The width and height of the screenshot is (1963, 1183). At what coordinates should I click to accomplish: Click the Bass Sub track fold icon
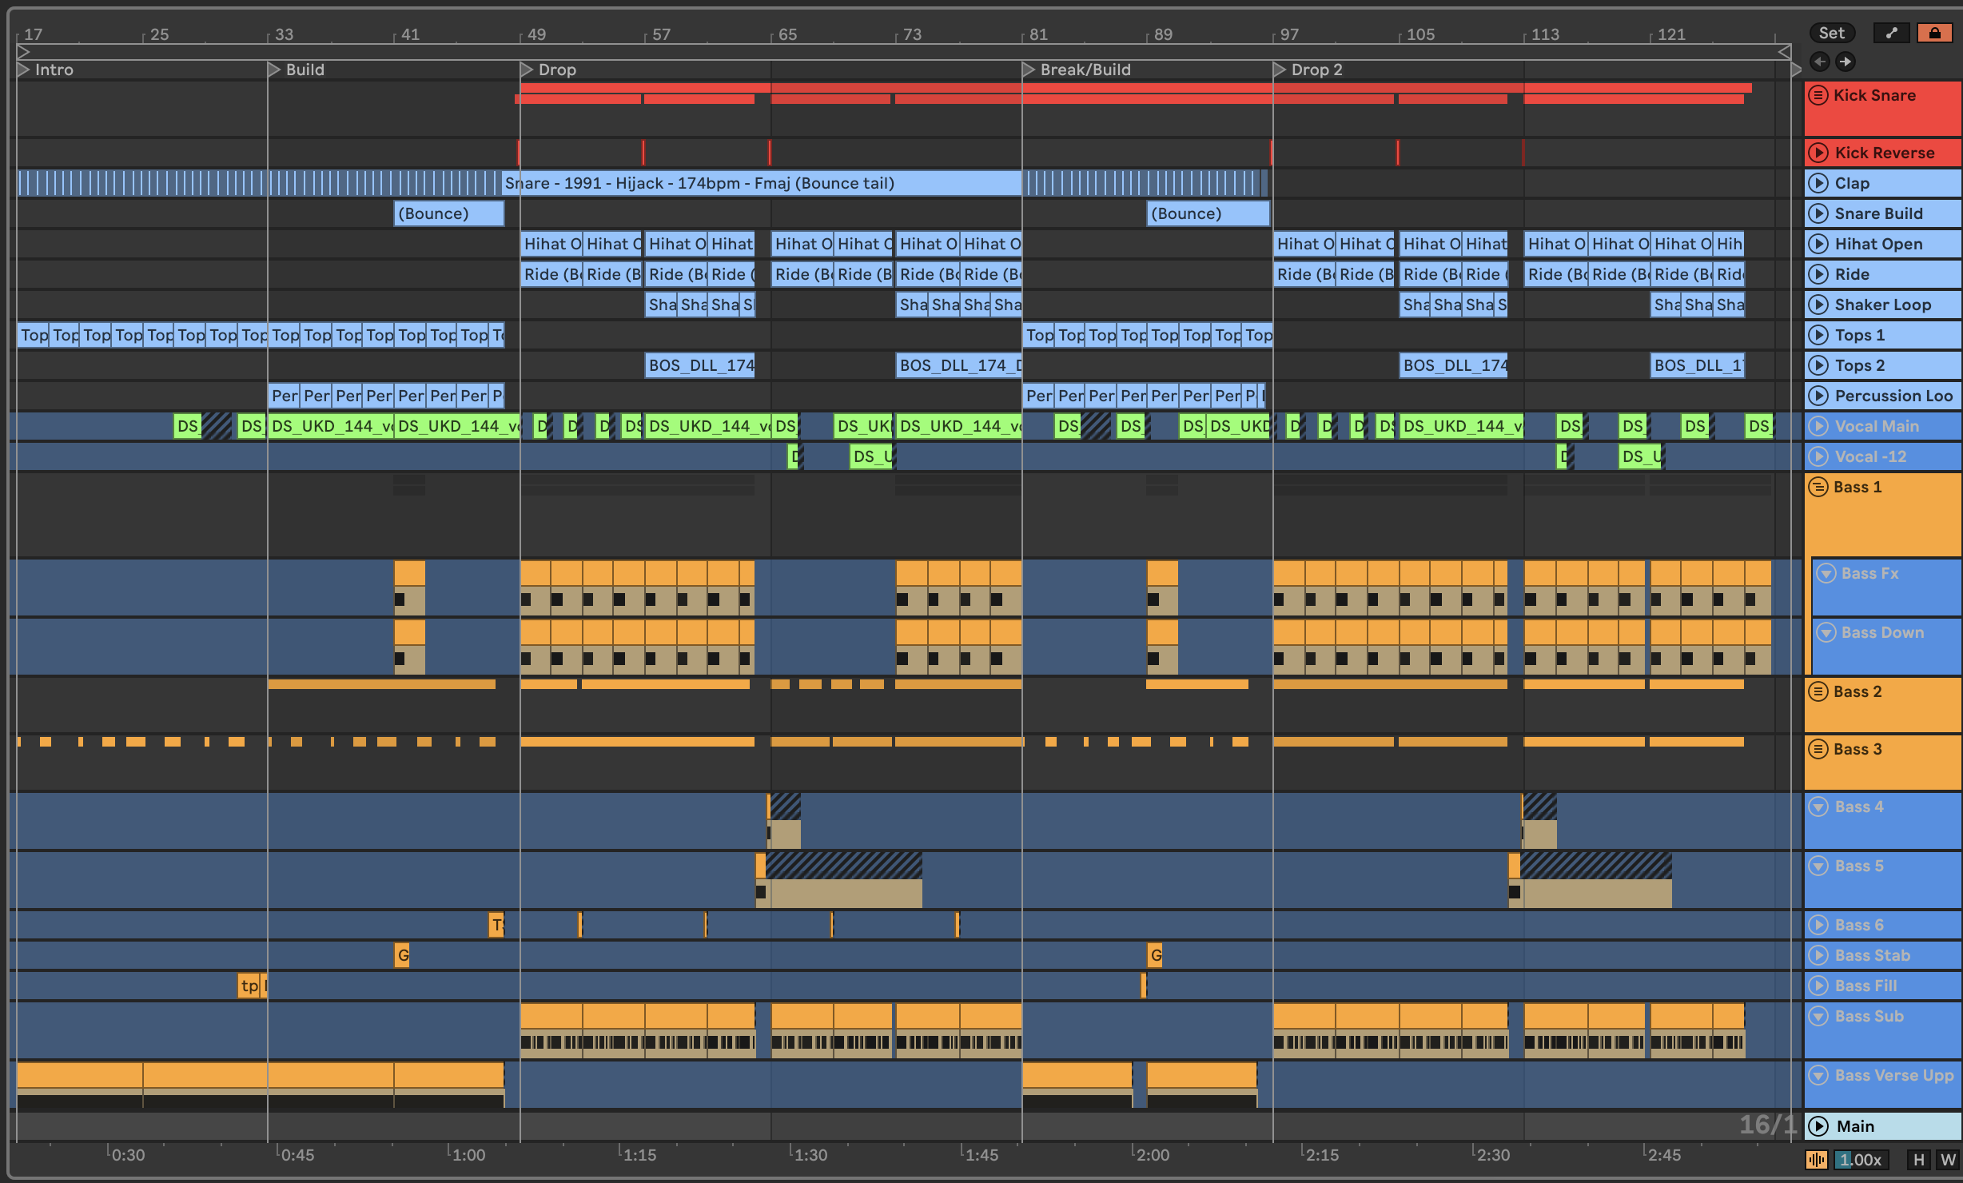click(x=1818, y=1016)
